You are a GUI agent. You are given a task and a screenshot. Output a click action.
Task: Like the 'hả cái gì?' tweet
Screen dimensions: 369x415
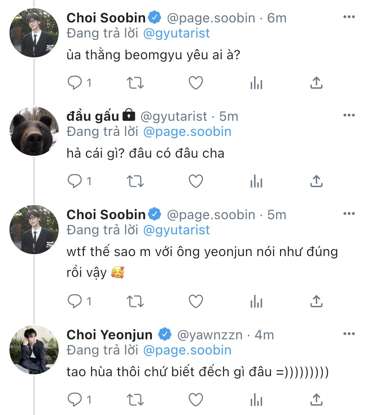point(196,181)
